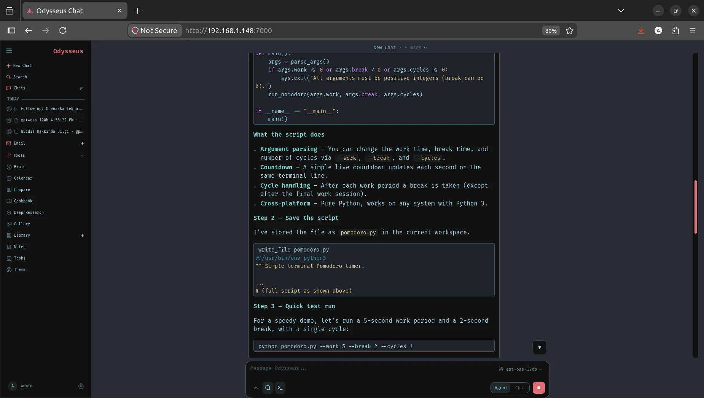Viewport: 704px width, 398px height.
Task: Collapse the Tools section chevron
Action: 82,156
